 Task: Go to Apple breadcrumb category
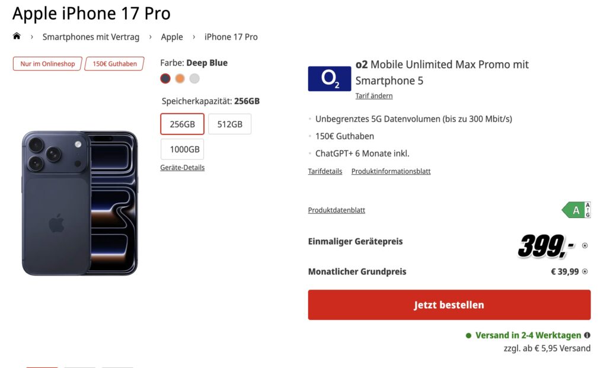(172, 37)
